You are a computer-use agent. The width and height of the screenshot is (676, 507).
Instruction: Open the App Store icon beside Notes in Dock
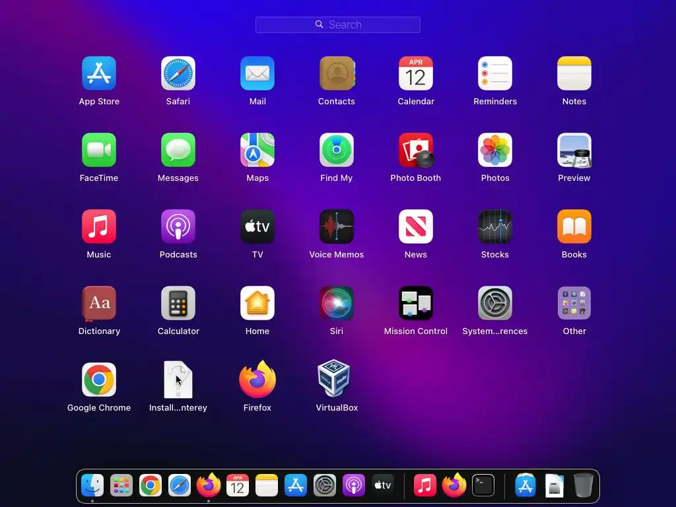pyautogui.click(x=295, y=485)
